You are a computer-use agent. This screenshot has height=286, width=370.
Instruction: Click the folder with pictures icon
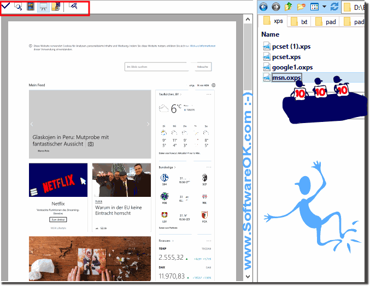pyautogui.click(x=56, y=7)
